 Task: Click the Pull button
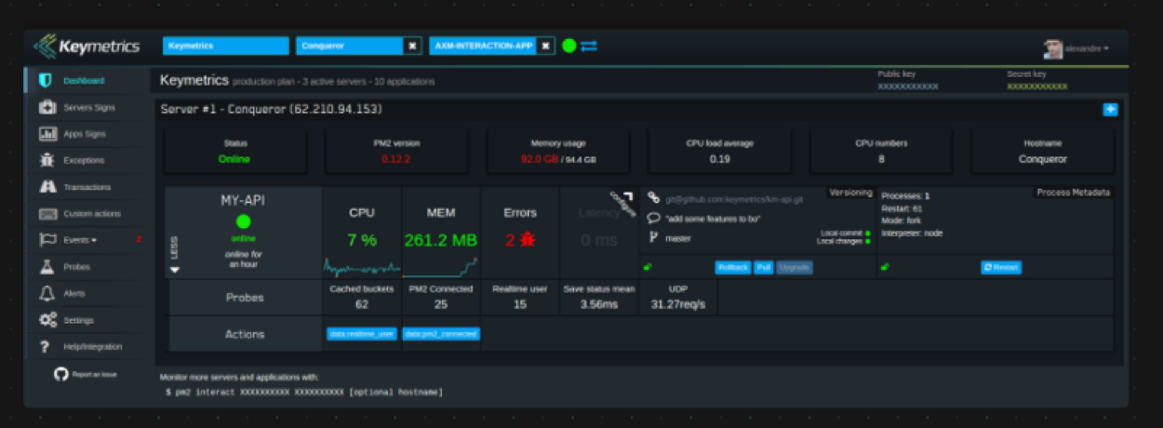coord(763,267)
